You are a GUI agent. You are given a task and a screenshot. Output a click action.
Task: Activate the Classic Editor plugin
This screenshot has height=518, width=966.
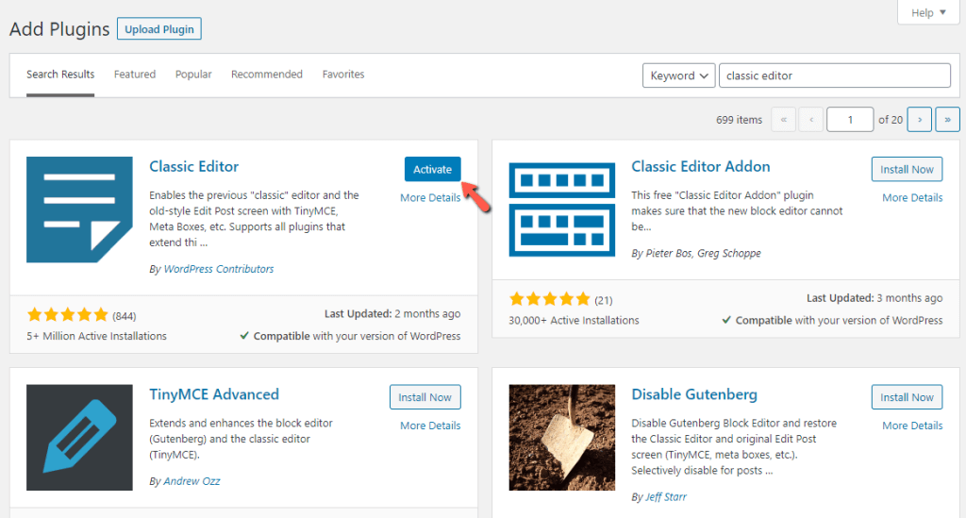pos(432,170)
